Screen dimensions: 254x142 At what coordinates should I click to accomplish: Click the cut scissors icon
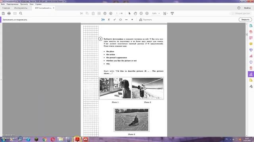click(x=81, y=13)
